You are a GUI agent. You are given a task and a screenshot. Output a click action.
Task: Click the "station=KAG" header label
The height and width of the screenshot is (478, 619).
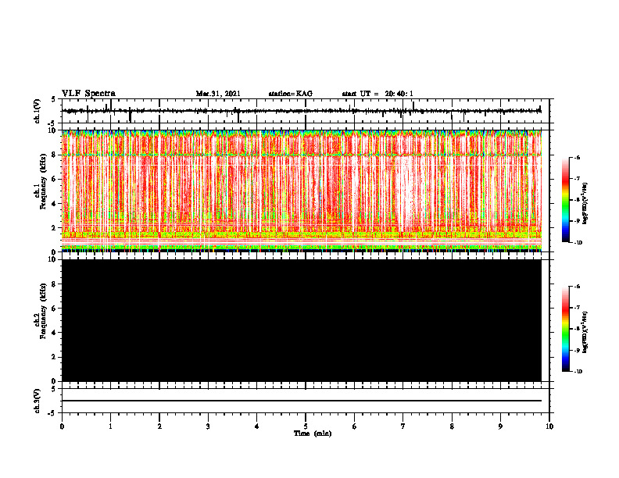click(x=291, y=94)
